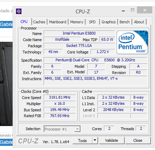155x150 pixels.
Task: Click the Validate button
Action: point(112,140)
